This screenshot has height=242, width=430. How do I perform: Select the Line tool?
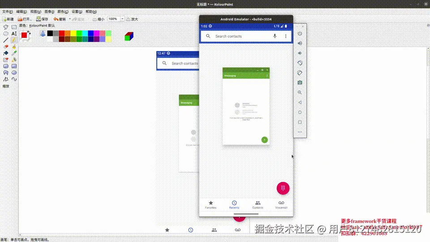coord(6,40)
